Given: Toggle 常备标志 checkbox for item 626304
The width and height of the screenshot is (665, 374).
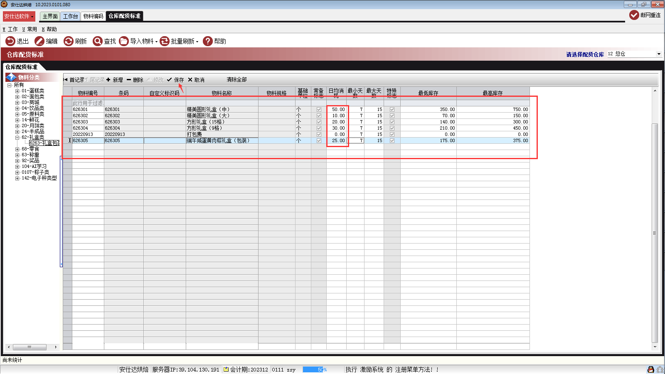Looking at the screenshot, I should click(x=319, y=128).
